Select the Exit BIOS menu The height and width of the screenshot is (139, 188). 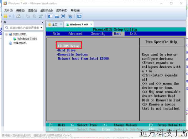pyautogui.click(x=133, y=34)
